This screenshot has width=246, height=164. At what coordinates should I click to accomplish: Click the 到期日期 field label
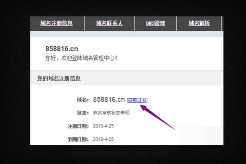[x=78, y=139]
